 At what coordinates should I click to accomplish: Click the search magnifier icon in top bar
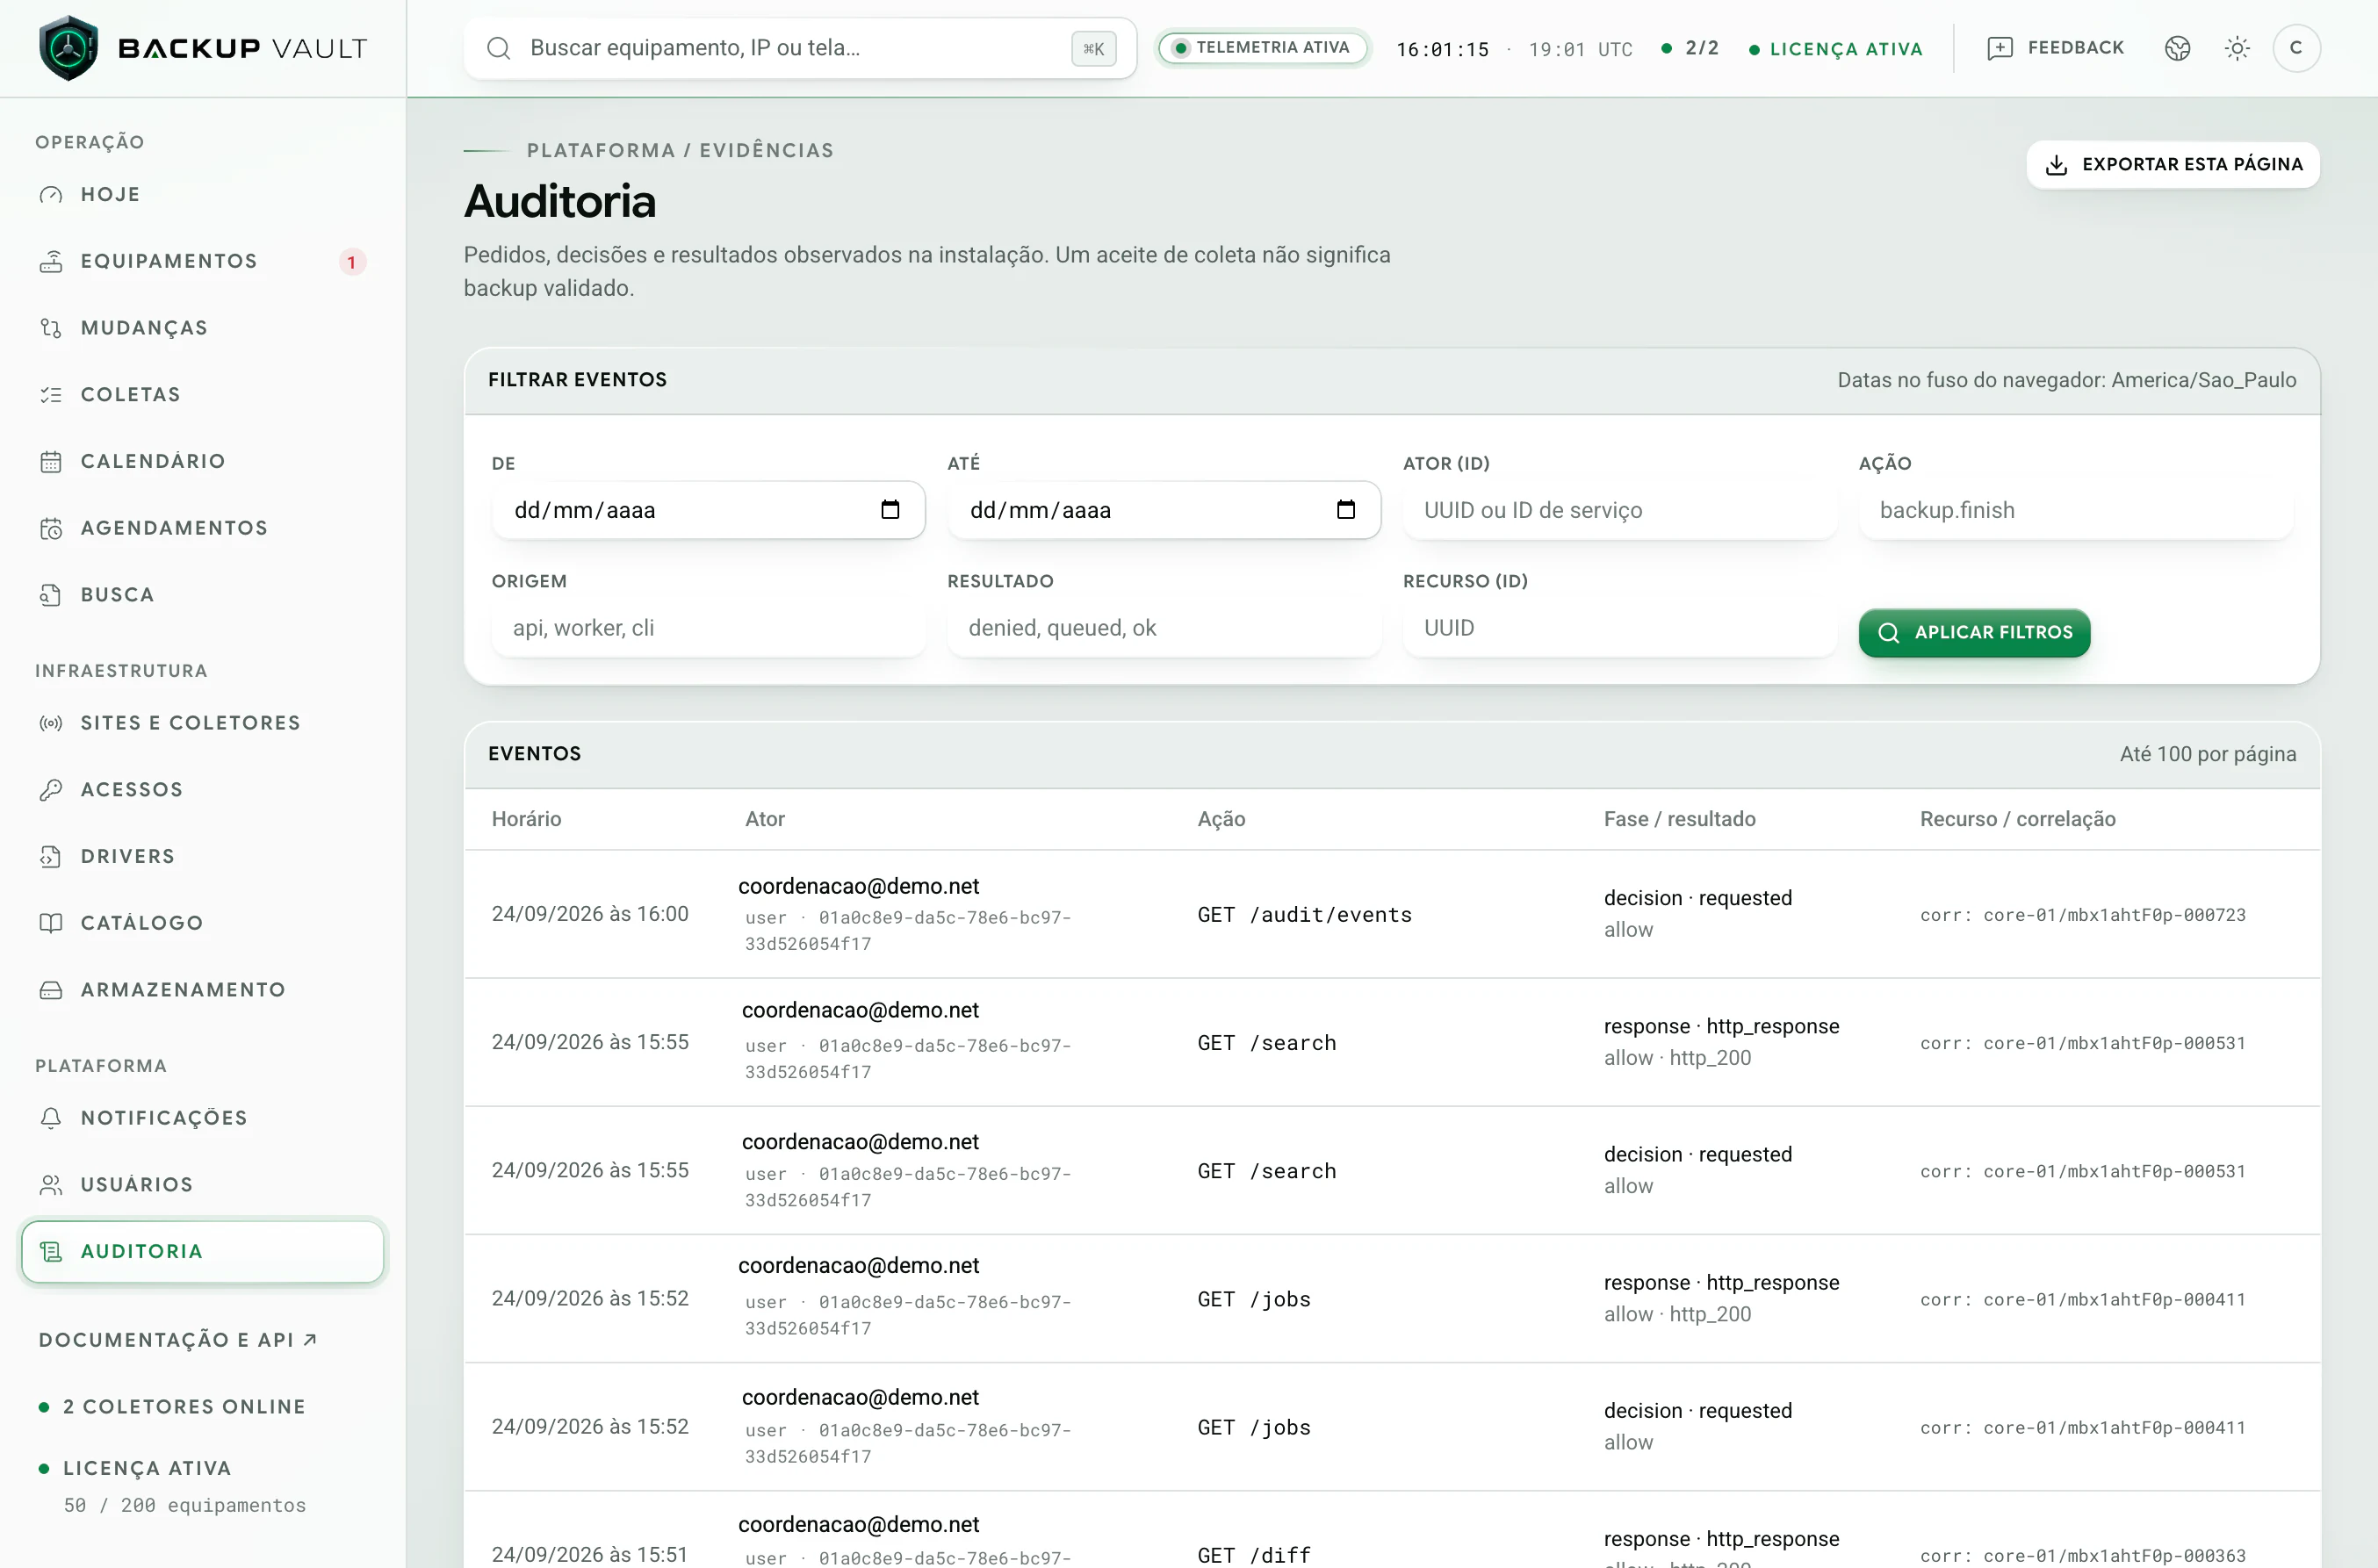click(498, 48)
